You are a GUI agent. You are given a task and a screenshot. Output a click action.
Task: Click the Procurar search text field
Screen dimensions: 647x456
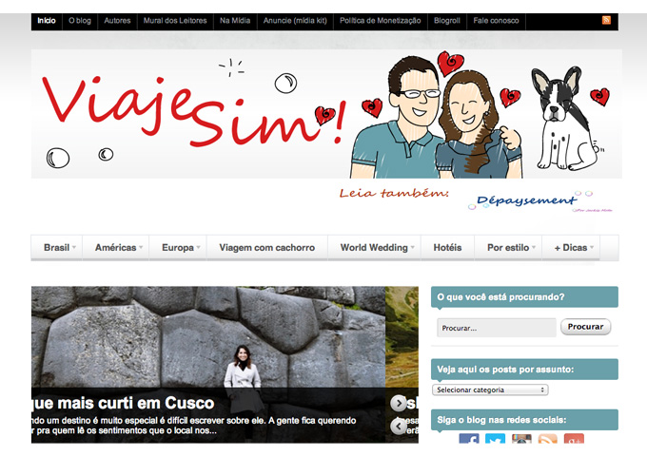[496, 328]
